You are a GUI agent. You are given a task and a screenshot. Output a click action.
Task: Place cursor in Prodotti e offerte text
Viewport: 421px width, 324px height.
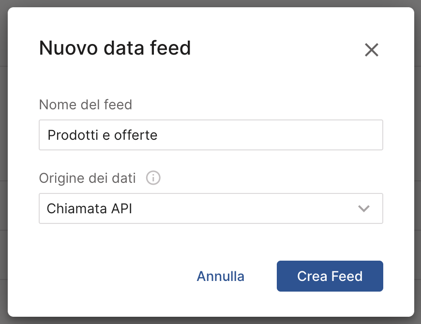pyautogui.click(x=102, y=135)
